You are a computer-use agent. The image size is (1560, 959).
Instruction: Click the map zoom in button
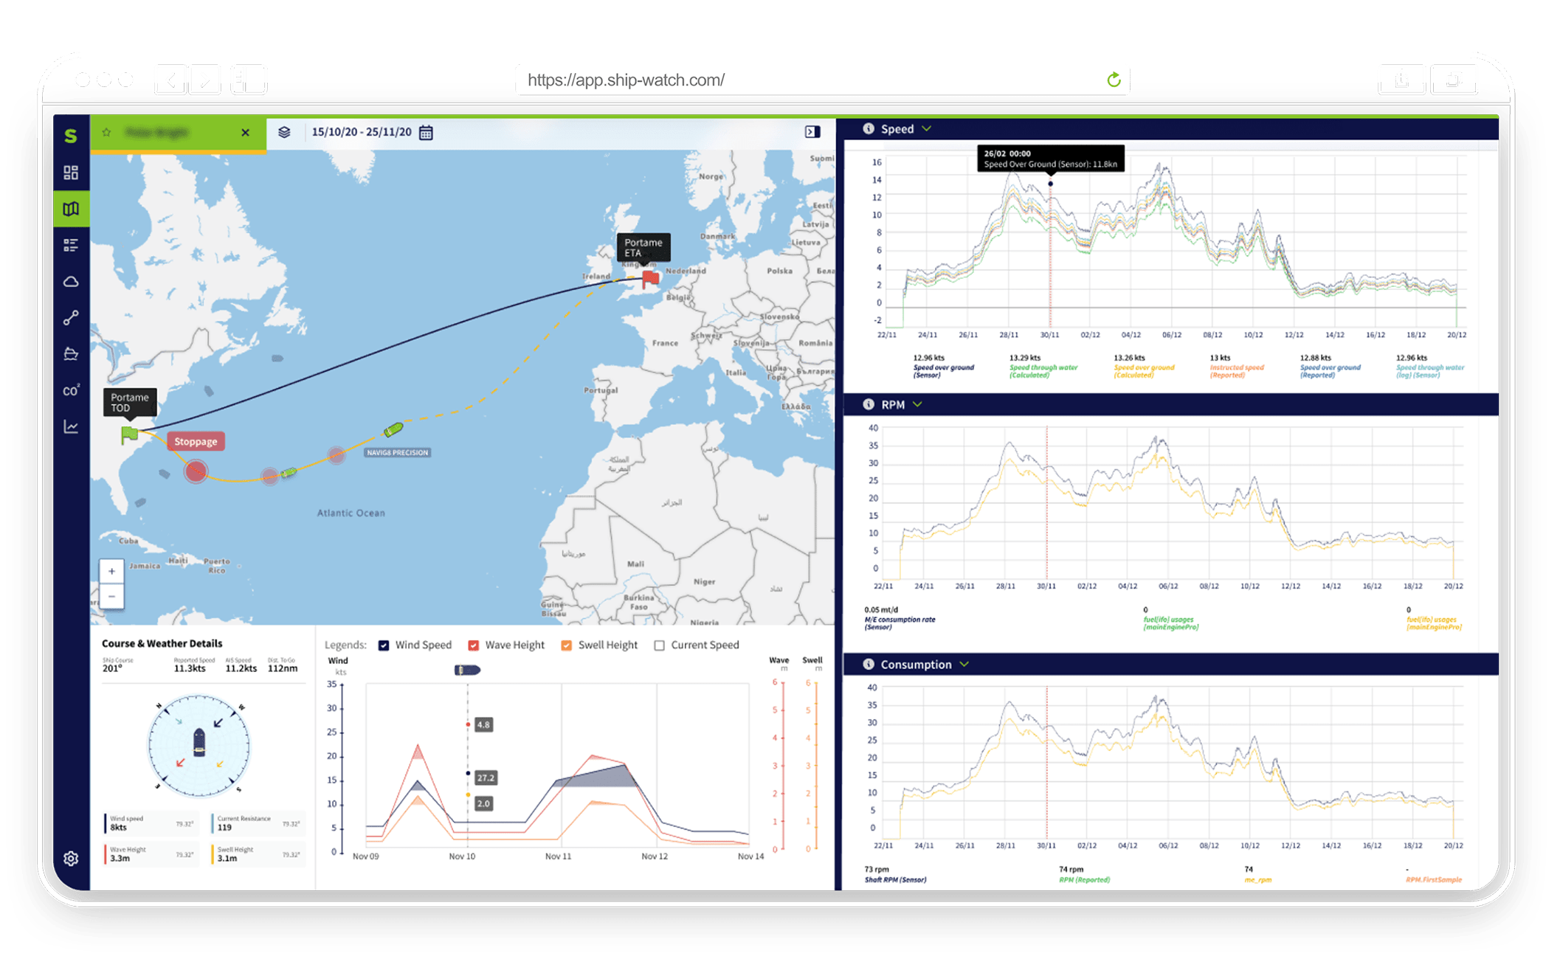tap(111, 571)
